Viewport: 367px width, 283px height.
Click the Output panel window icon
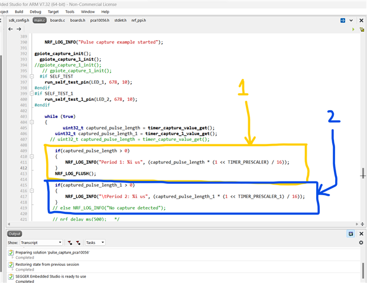pyautogui.click(x=350, y=233)
